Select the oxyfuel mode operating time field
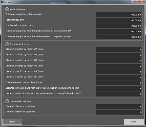Viewport: 146px width, 127px height. 119,31
